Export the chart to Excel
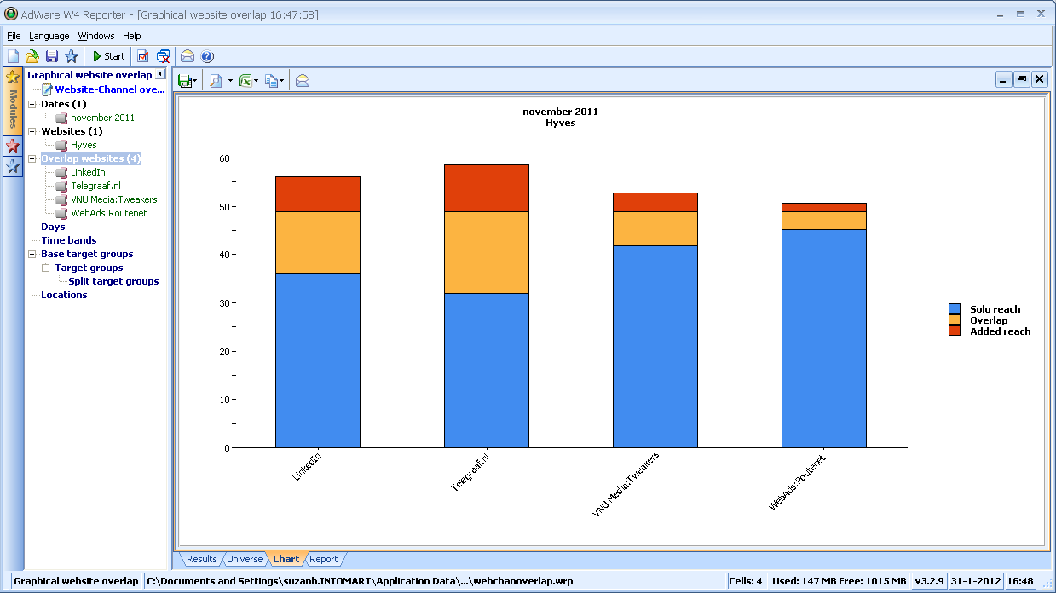This screenshot has height=593, width=1056. coord(245,81)
